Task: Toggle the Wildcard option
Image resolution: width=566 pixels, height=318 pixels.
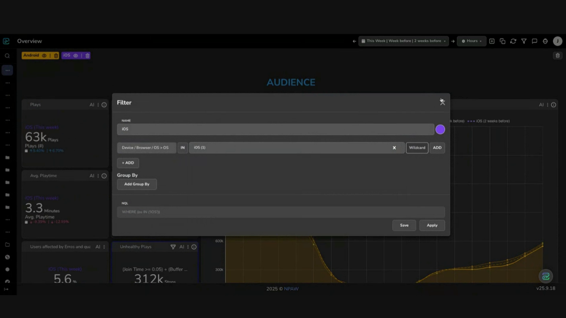Action: click(417, 148)
